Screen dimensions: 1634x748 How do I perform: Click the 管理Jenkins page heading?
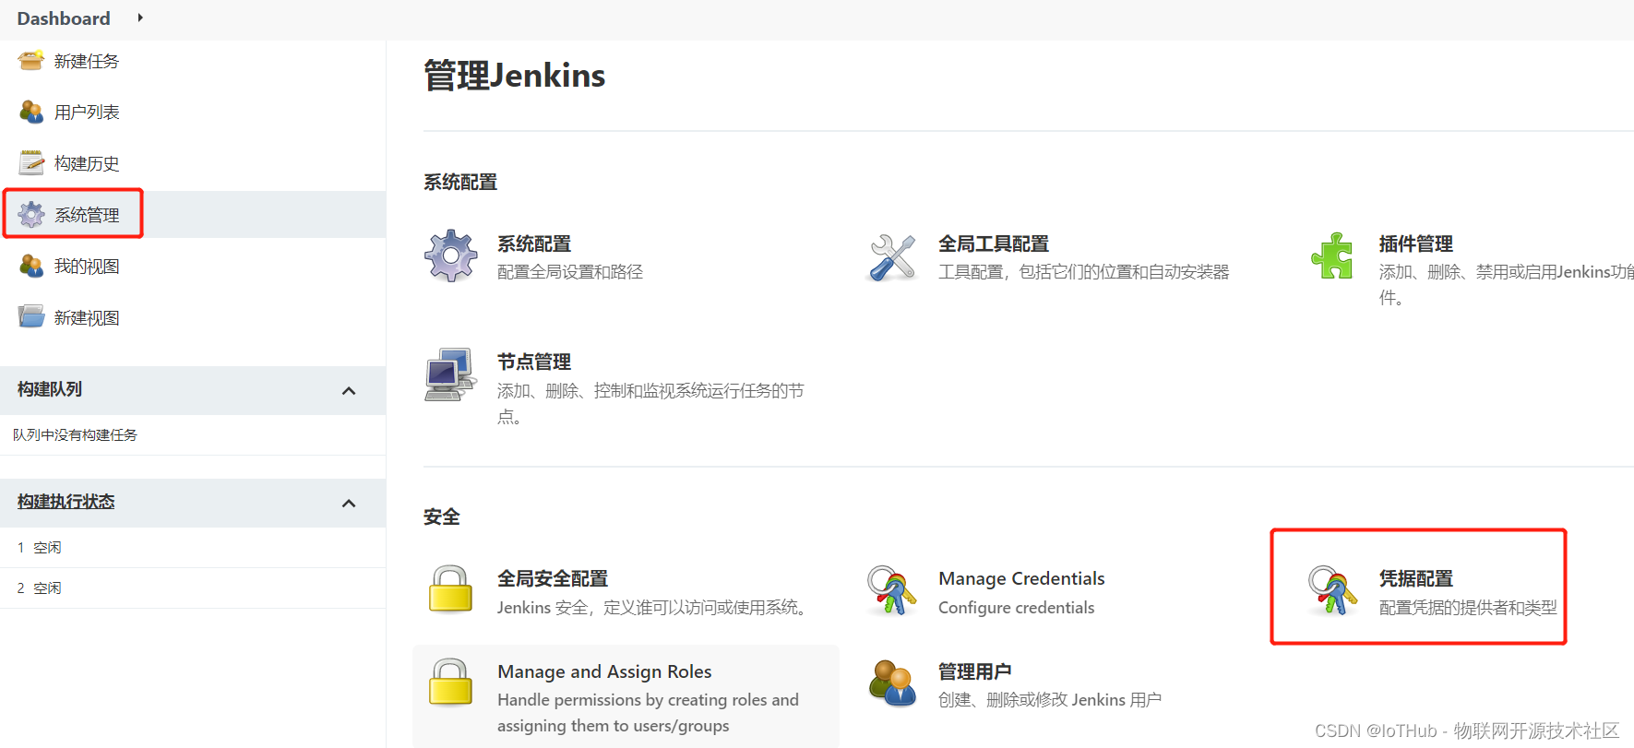[x=515, y=76]
